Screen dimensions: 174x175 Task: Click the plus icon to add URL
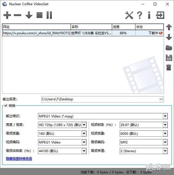click(7, 15)
